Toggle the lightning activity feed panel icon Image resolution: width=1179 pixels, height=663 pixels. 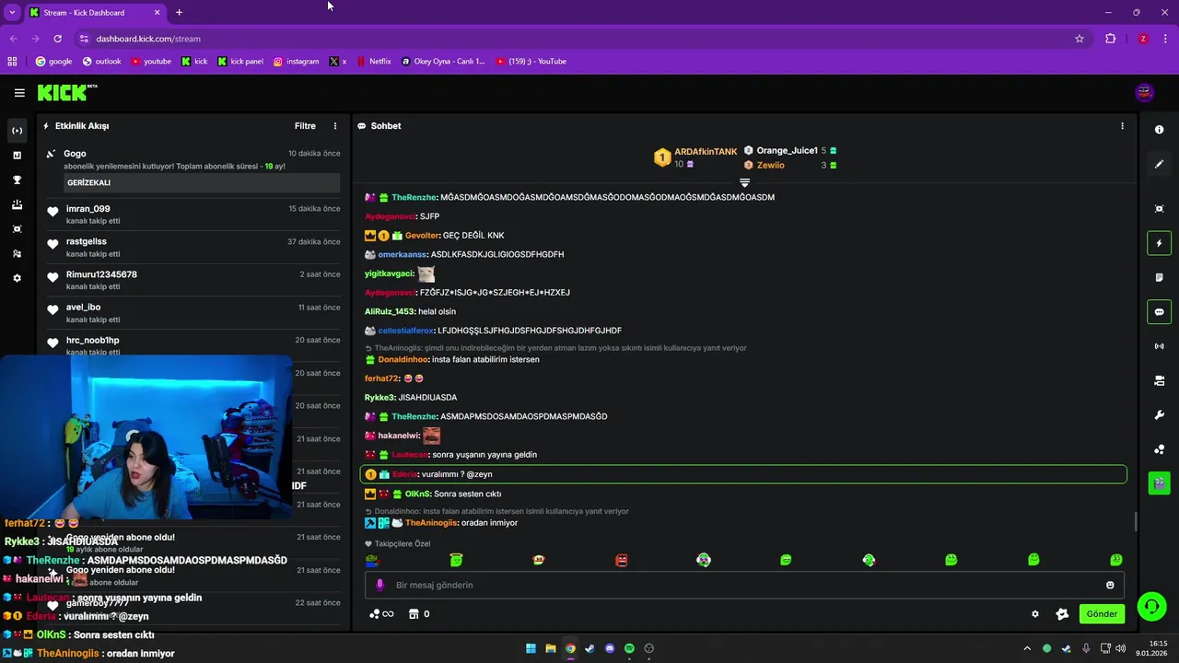coord(1159,243)
